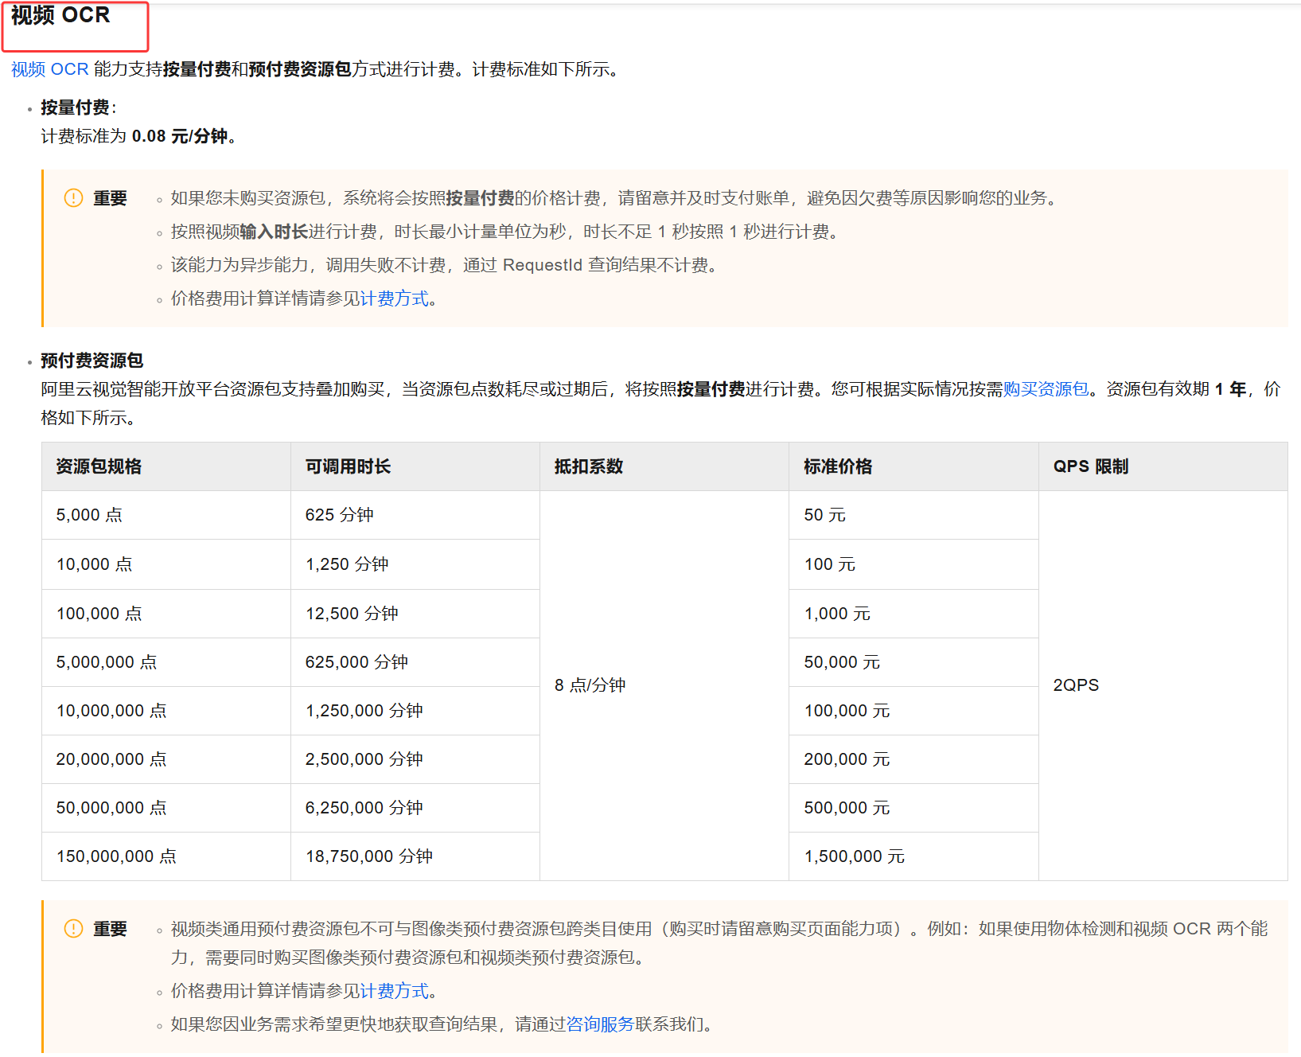
Task: Select the 5,000 点 cell
Action: tap(166, 515)
